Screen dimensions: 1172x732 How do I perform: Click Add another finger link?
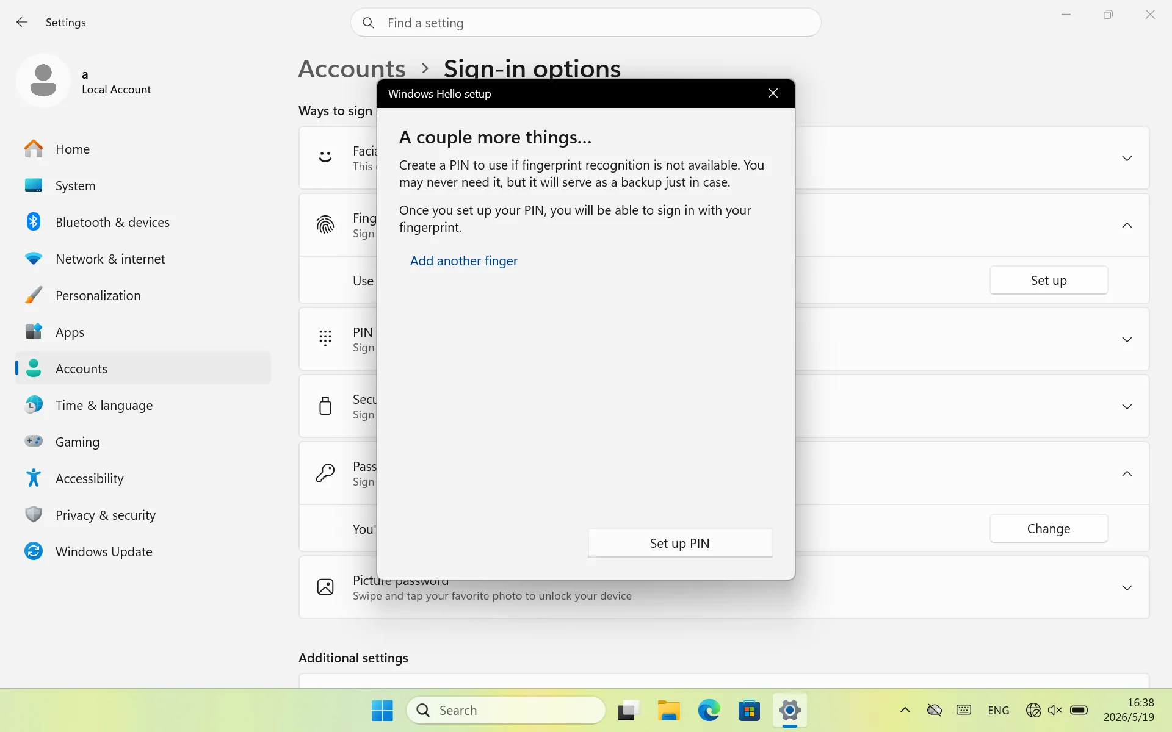tap(463, 261)
